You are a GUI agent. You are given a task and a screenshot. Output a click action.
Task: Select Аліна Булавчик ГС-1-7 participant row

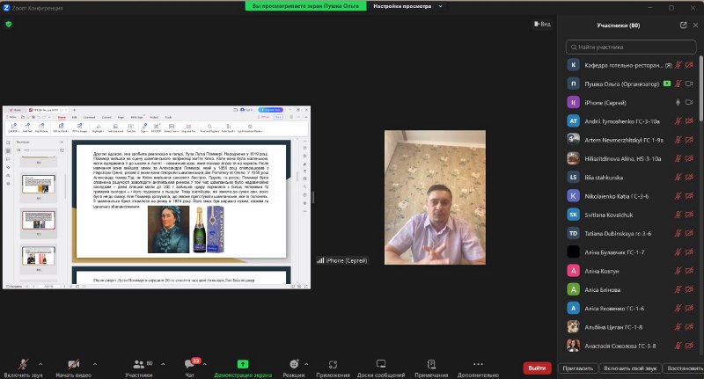(x=631, y=252)
